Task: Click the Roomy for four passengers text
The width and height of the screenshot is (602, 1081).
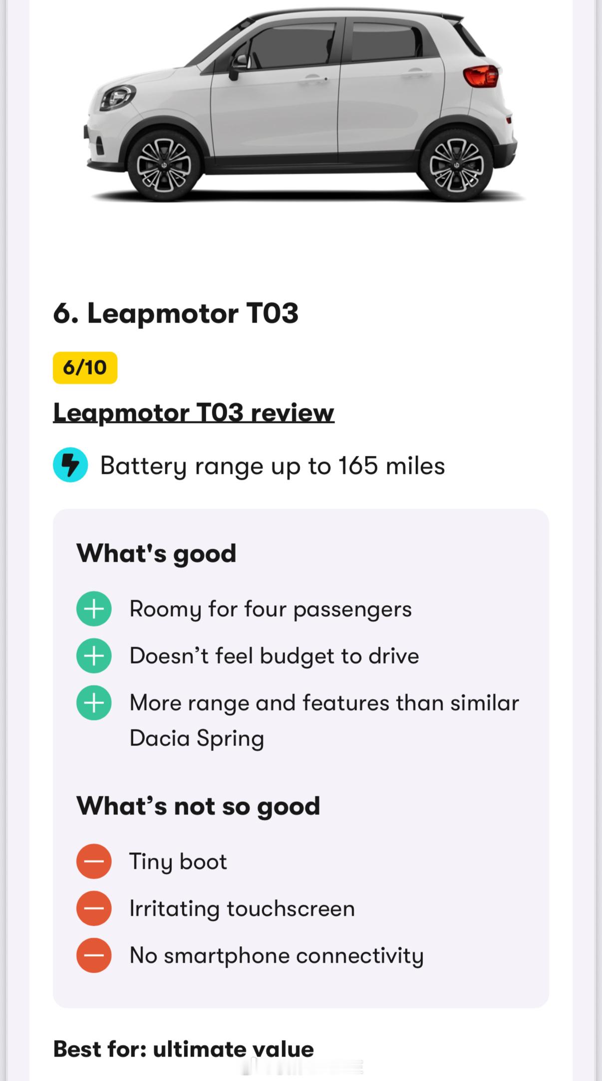Action: pos(271,609)
